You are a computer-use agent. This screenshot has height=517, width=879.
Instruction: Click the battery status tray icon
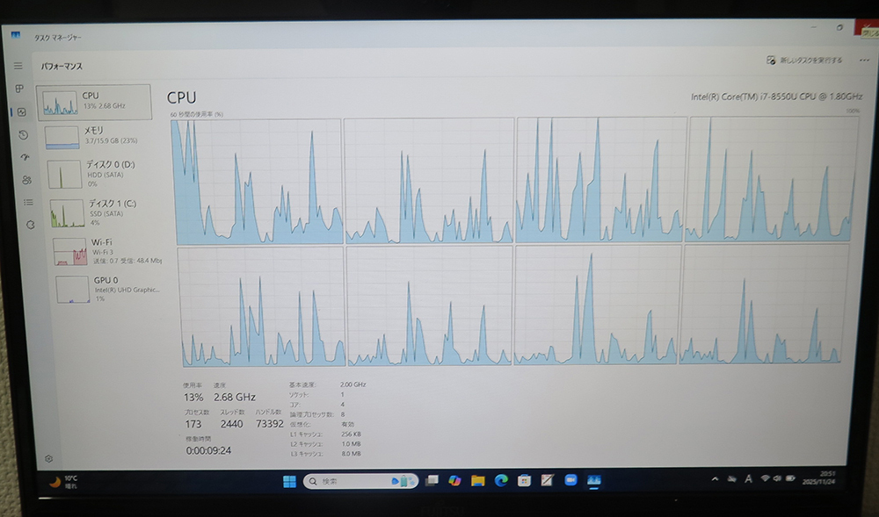click(x=790, y=478)
